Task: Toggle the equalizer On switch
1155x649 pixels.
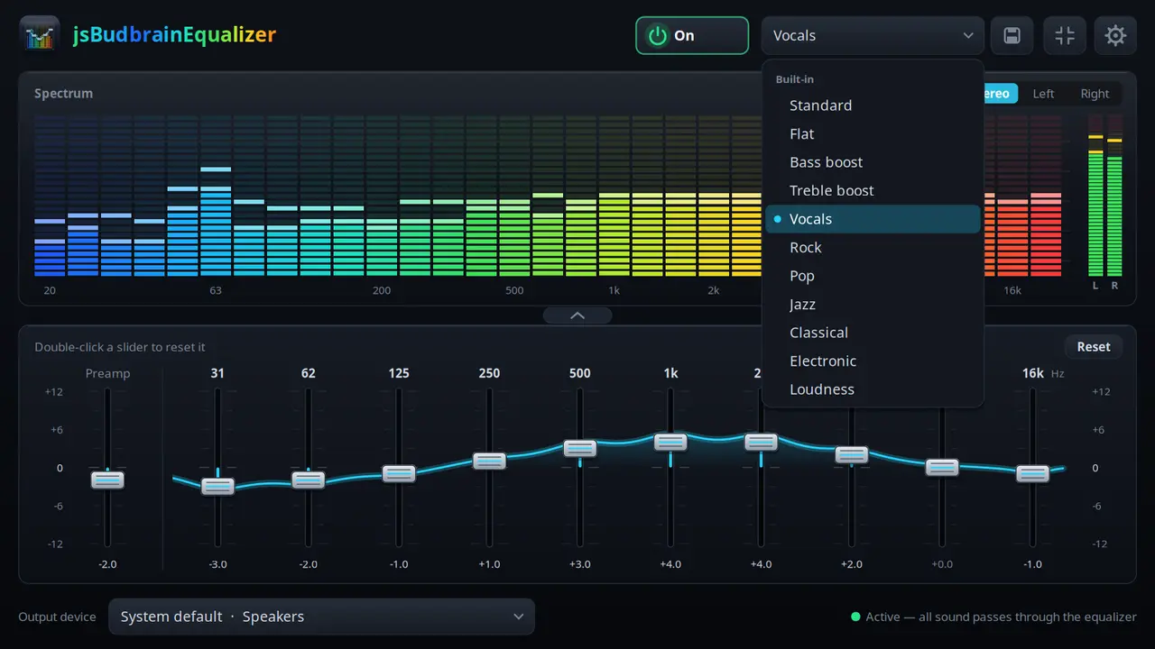Action: 692,36
